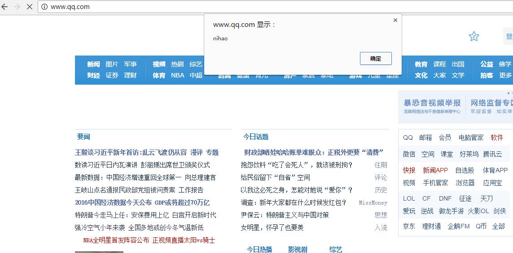Screen dimensions: 513x253
Task: Open topic 抱怨饮料“吃了会死人”
Action: [x=296, y=165]
